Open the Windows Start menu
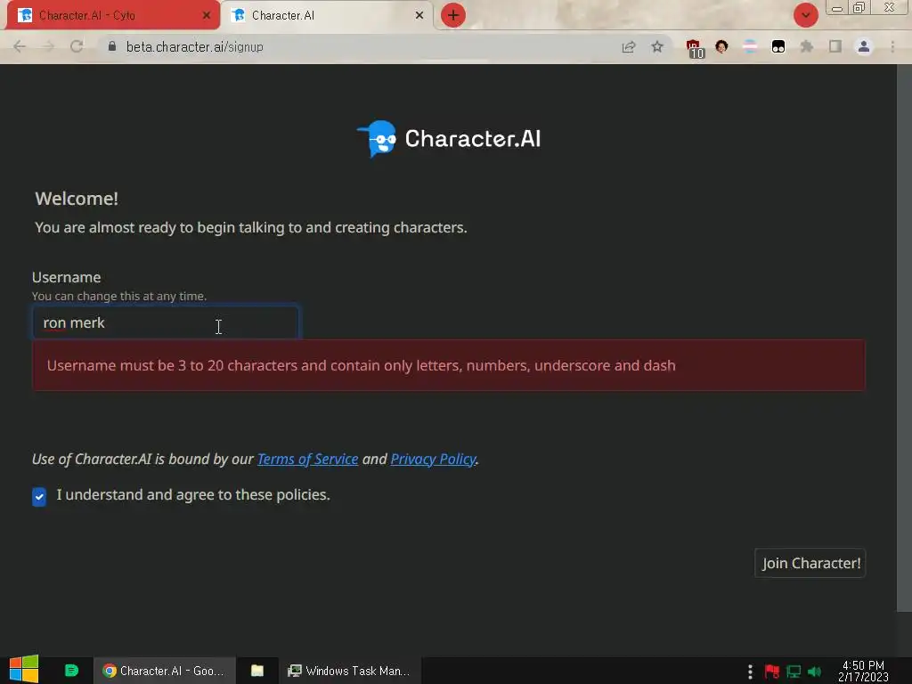 pos(24,670)
